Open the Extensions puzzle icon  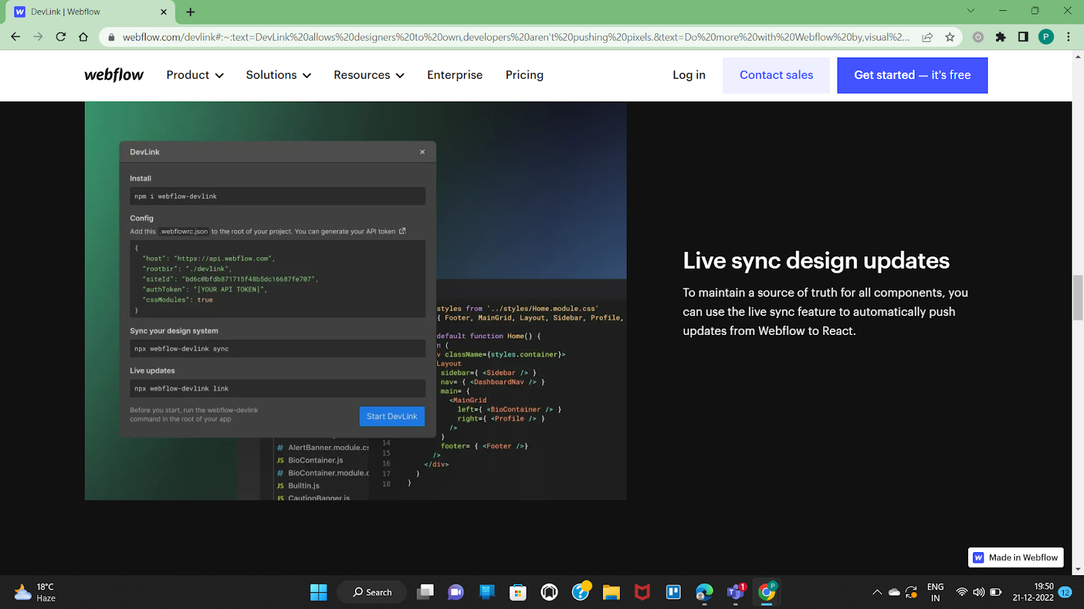tap(1001, 37)
